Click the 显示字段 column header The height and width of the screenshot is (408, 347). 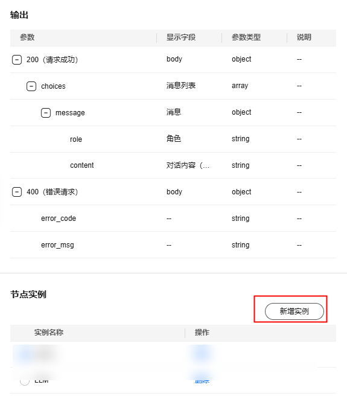(x=181, y=37)
